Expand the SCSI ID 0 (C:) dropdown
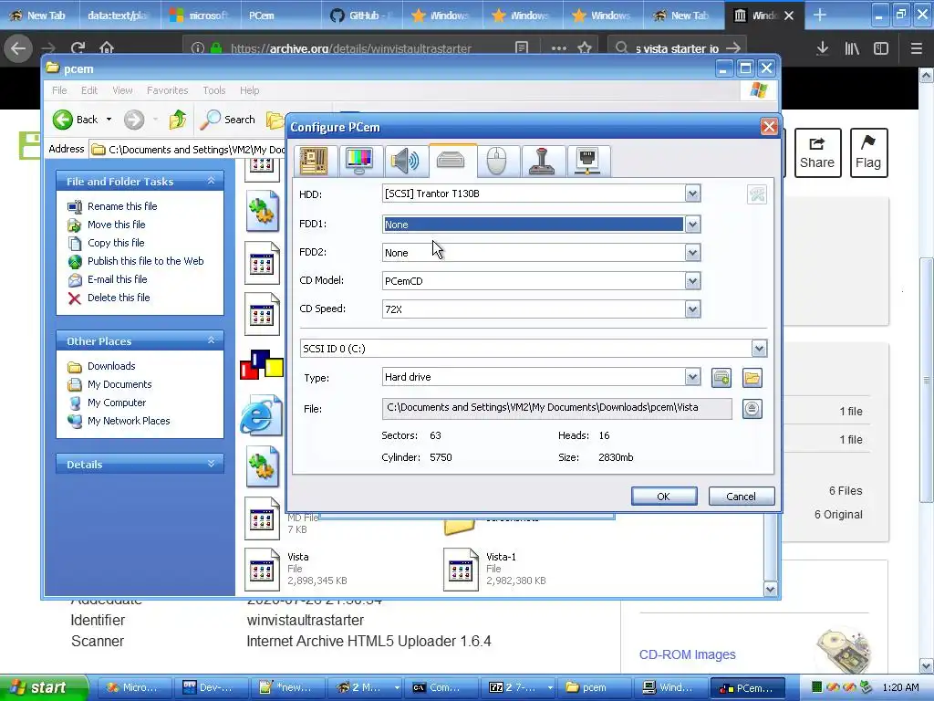Viewport: 934px width, 701px height. point(759,349)
